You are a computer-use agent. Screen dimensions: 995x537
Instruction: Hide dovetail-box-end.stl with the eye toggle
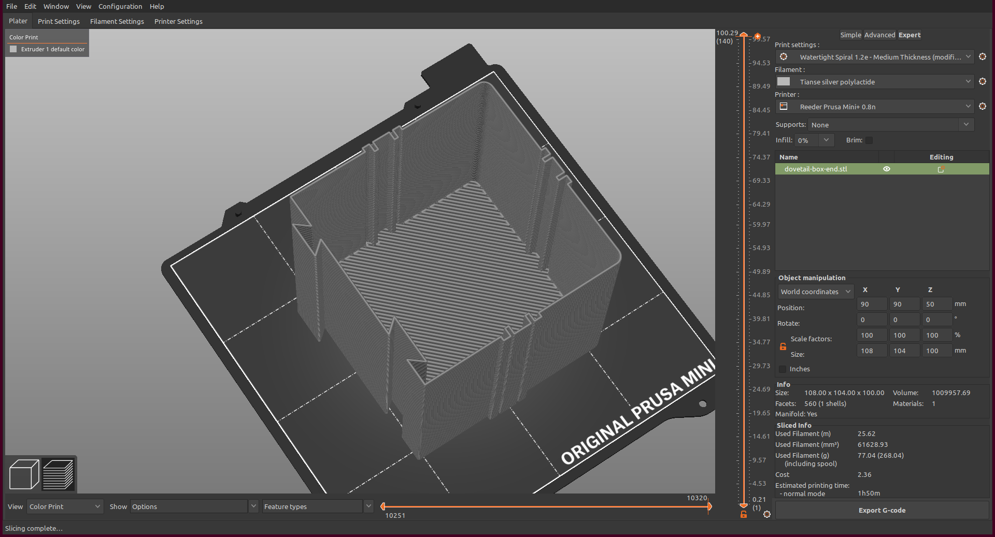click(x=887, y=169)
